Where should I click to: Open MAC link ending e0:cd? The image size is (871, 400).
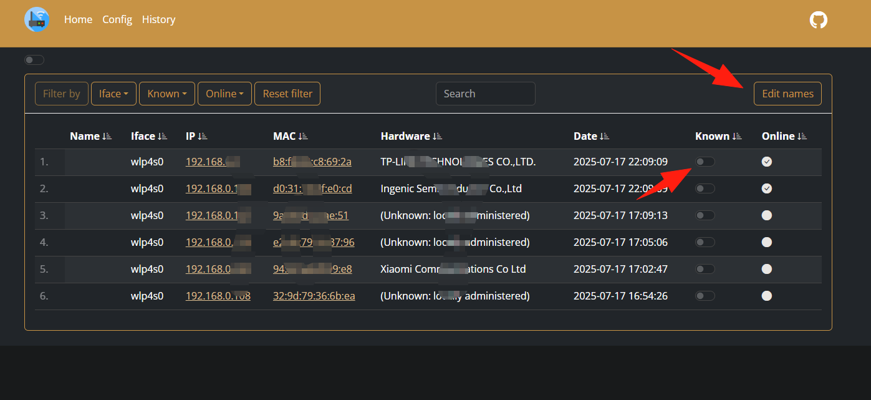coord(312,188)
